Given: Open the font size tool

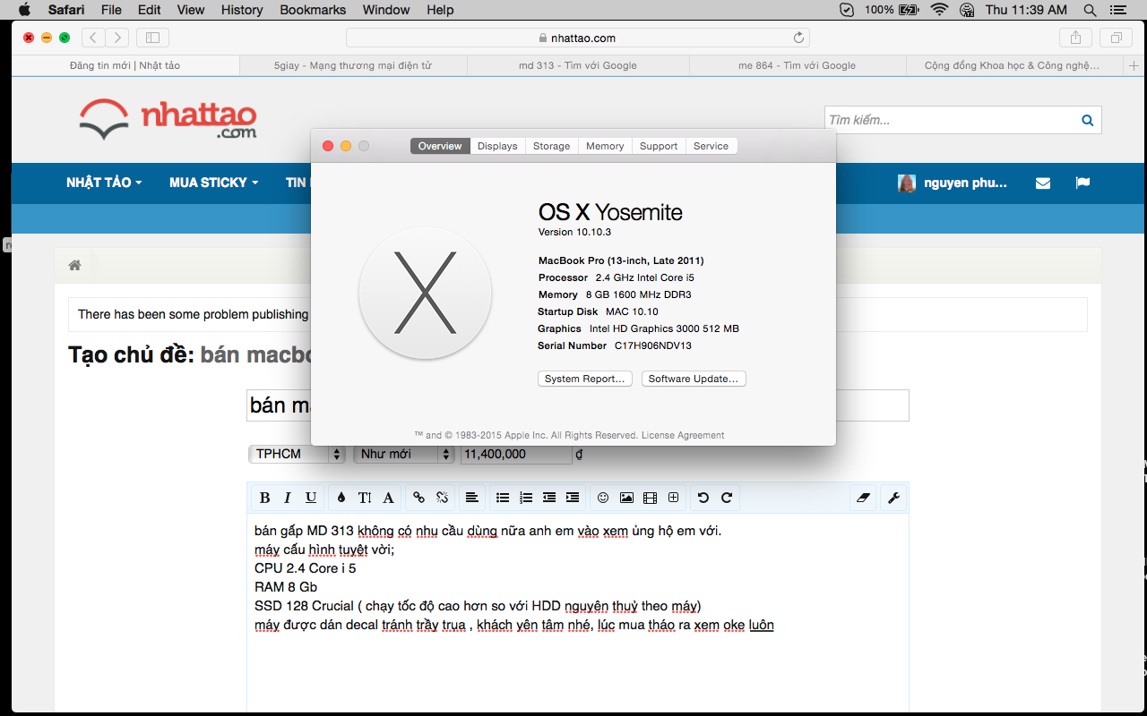Looking at the screenshot, I should pyautogui.click(x=365, y=498).
